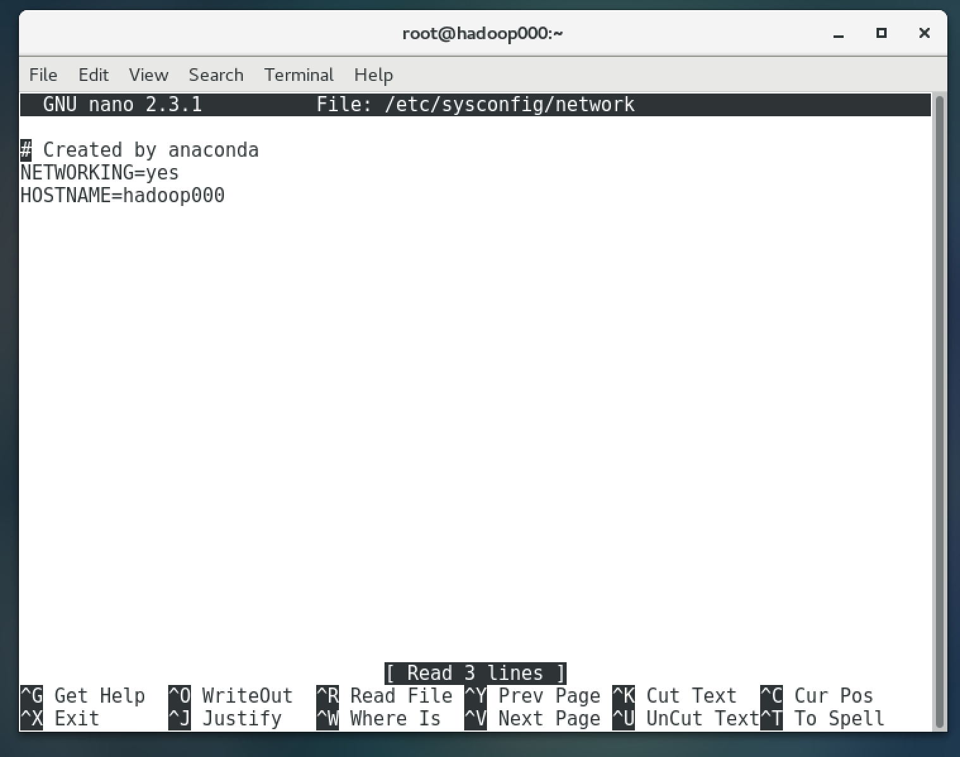Click the ^C Cur Pos shortcut
Screen dimensions: 960x757
point(817,696)
